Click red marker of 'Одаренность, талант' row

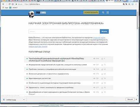tap(27, 87)
